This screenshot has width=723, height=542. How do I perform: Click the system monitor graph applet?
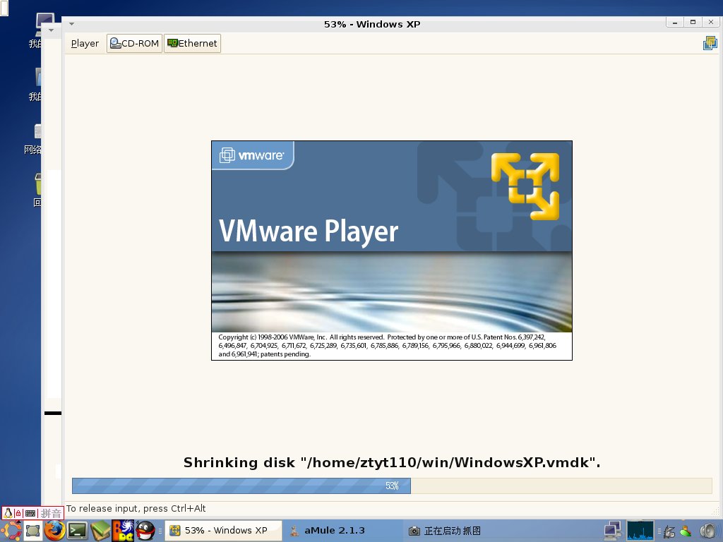point(640,531)
